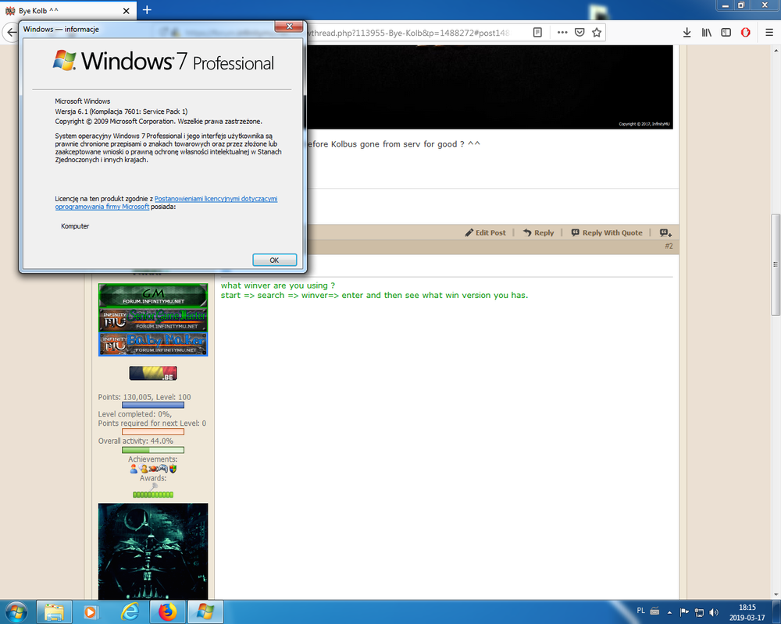Click 'Points: 130,005, Level: 100' text
The width and height of the screenshot is (781, 624).
[144, 397]
